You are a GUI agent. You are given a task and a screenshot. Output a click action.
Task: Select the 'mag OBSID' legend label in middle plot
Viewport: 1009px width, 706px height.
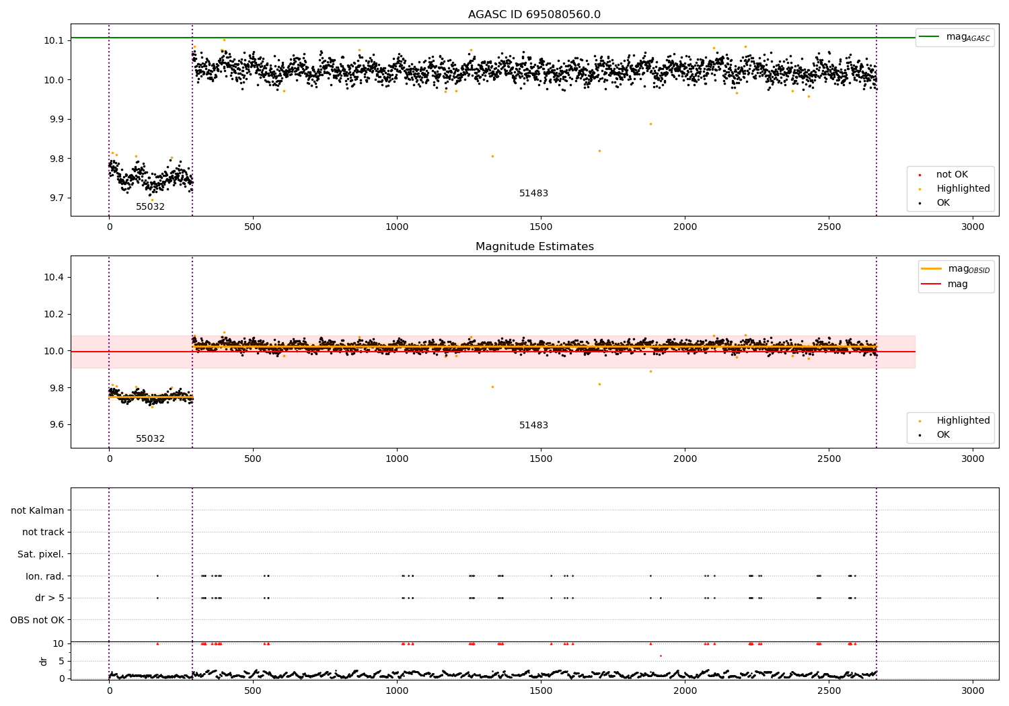[969, 269]
